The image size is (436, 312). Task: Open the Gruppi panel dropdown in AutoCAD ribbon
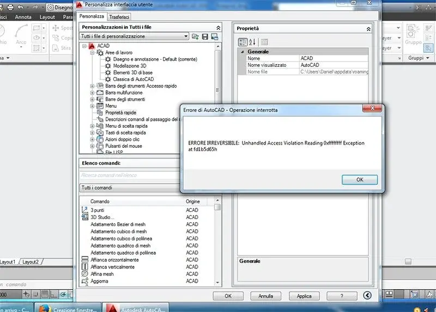pyautogui.click(x=419, y=58)
